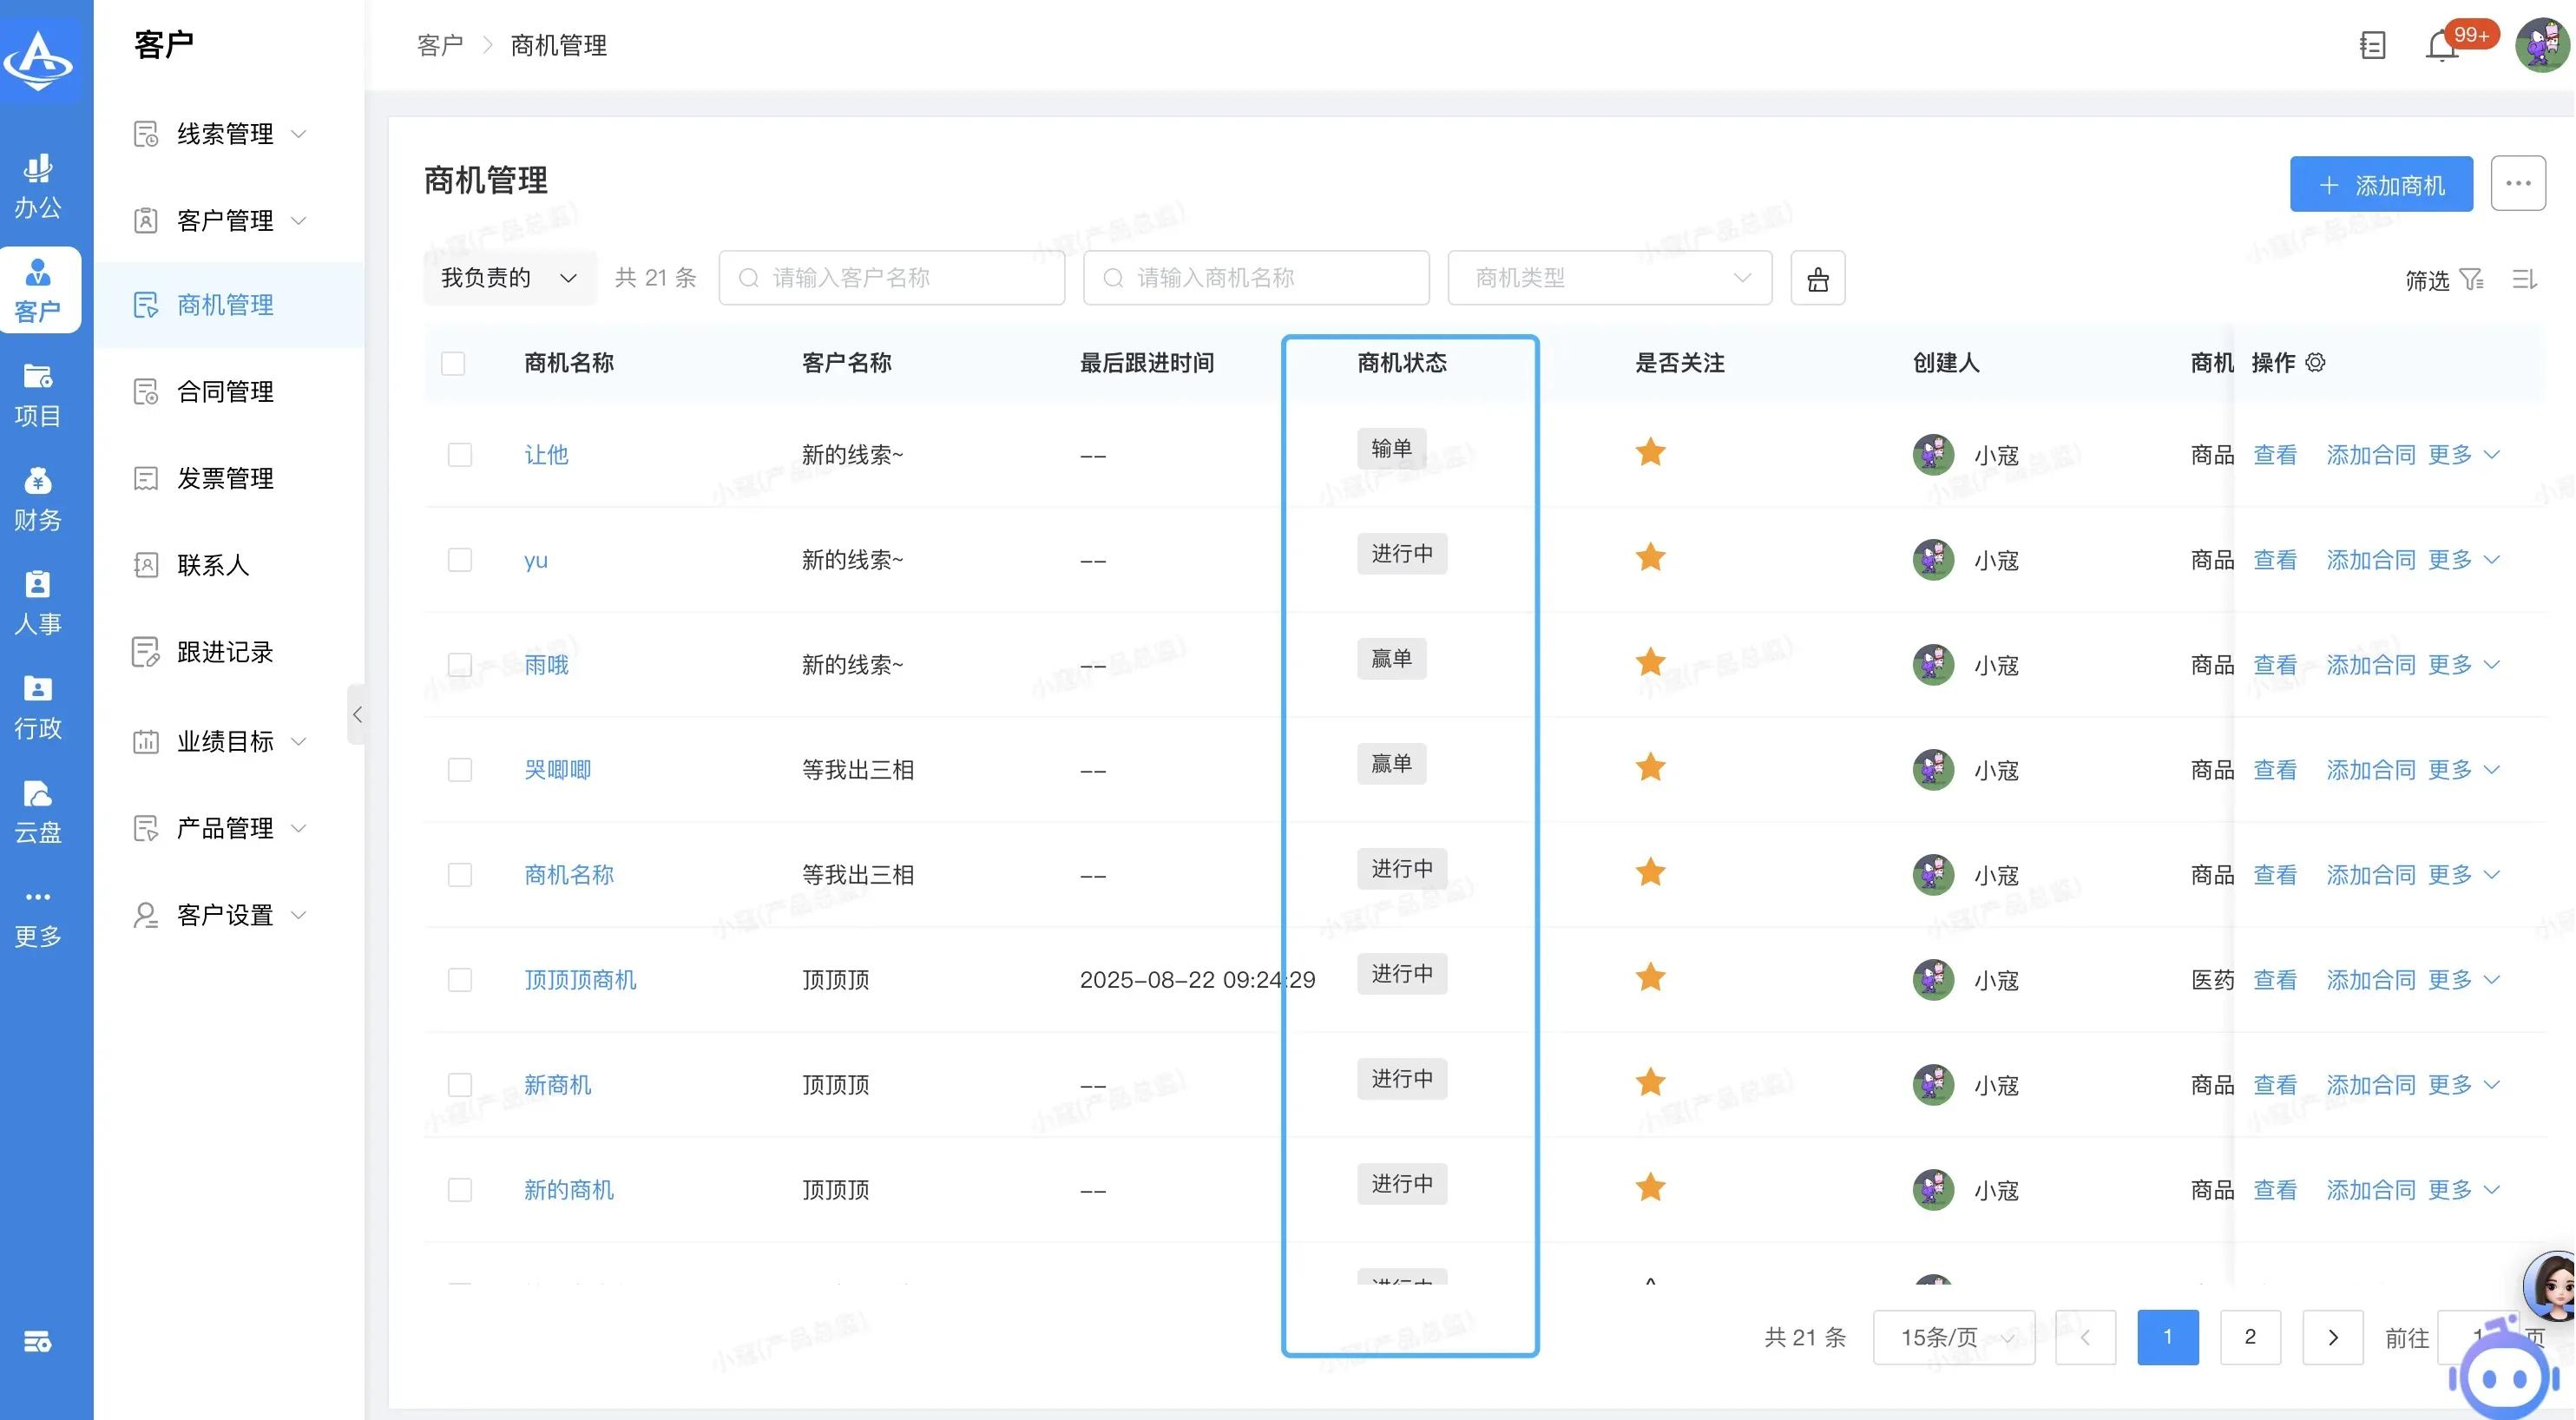Click the notification bell icon
2576x1420 pixels.
(2441, 46)
